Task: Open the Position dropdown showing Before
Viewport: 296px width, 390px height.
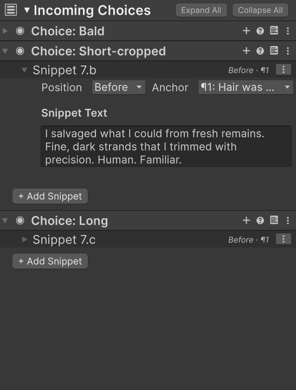Action: (x=119, y=87)
